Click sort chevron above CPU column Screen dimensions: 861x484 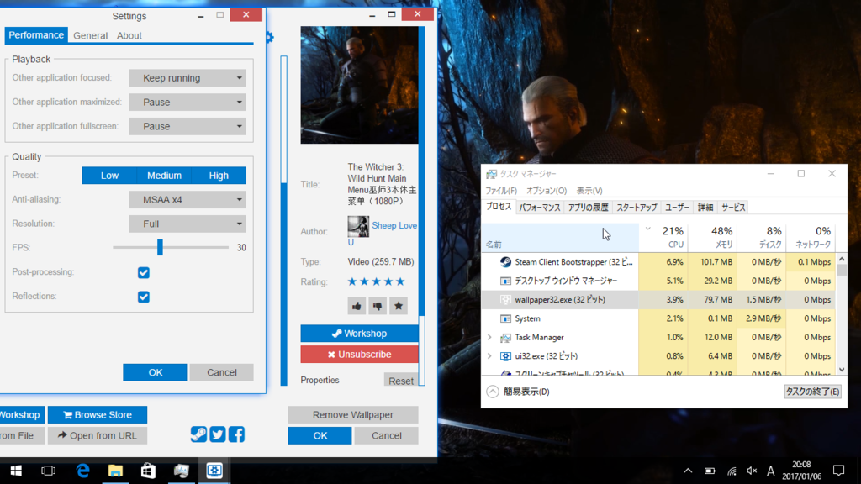(x=648, y=229)
